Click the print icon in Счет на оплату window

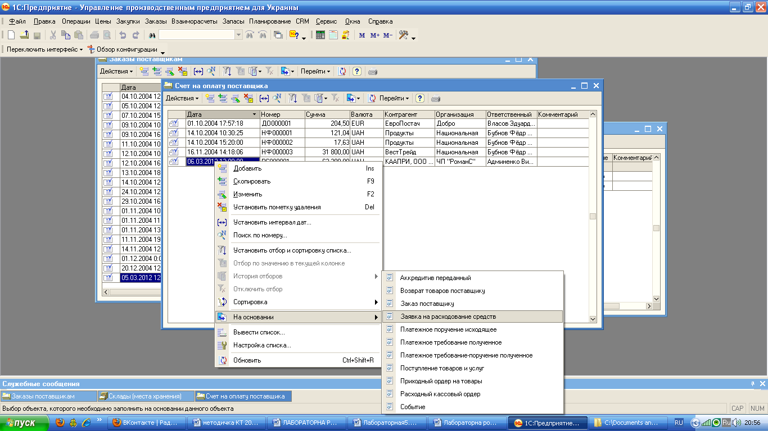[435, 98]
